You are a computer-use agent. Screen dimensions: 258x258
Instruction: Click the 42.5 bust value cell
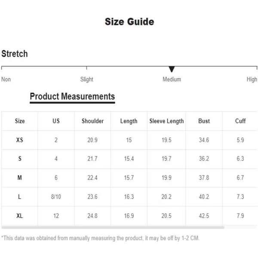click(204, 216)
